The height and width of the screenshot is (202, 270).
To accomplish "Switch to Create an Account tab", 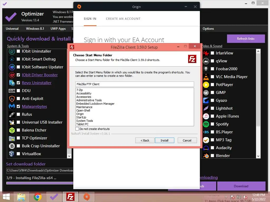I will (x=123, y=19).
